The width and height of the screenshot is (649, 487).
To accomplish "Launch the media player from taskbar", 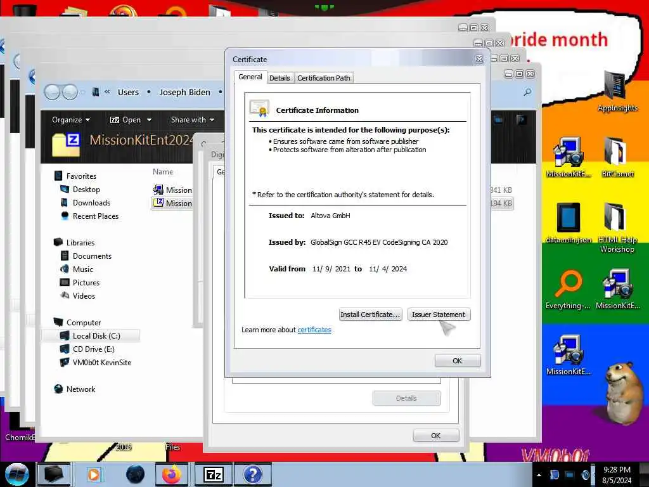I will pos(94,474).
